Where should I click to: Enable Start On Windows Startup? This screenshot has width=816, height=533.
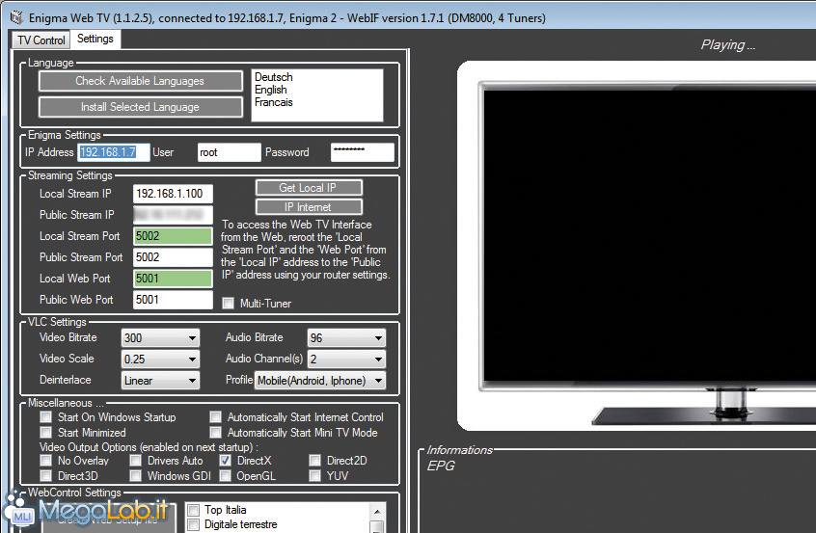coord(45,417)
